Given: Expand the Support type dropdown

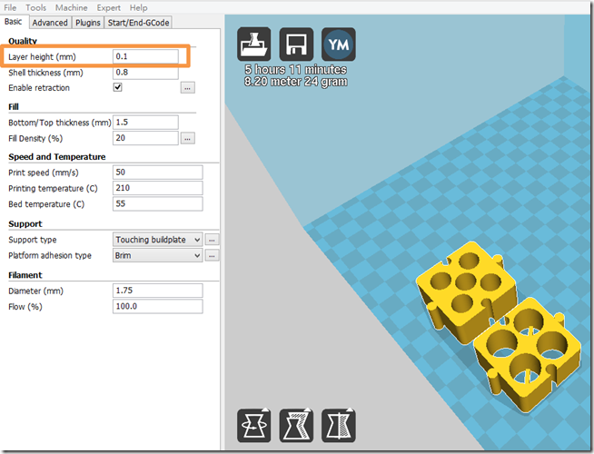Looking at the screenshot, I should pyautogui.click(x=157, y=240).
